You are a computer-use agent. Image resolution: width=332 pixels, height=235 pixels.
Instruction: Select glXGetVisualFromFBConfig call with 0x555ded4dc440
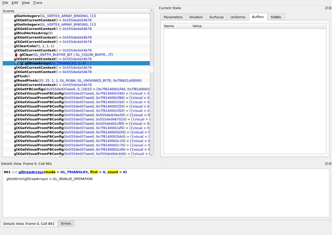pos(76,154)
